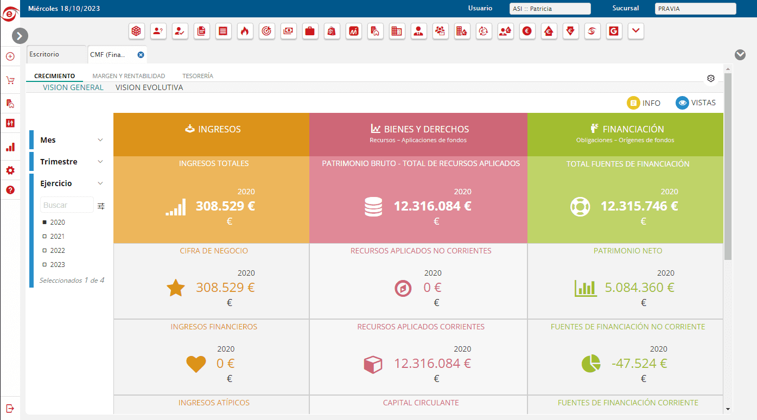Switch to VISION EVOLUTIVA subtab
The height and width of the screenshot is (420, 757).
coord(149,87)
